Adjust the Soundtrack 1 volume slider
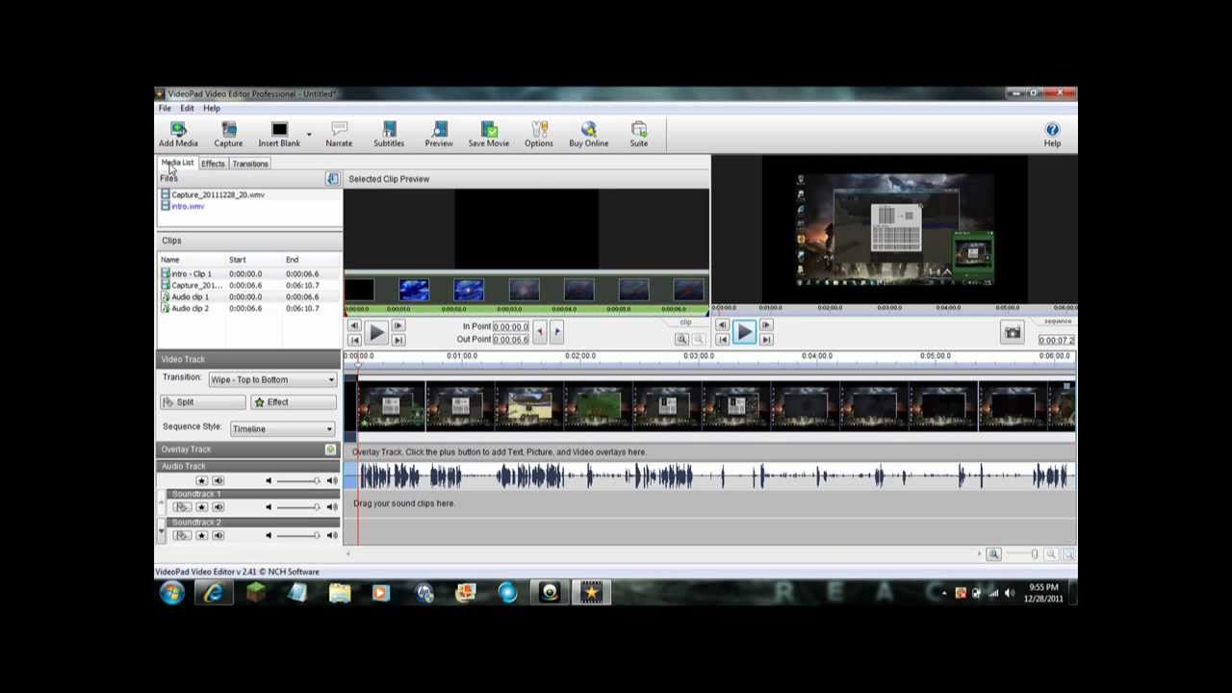 click(x=298, y=507)
